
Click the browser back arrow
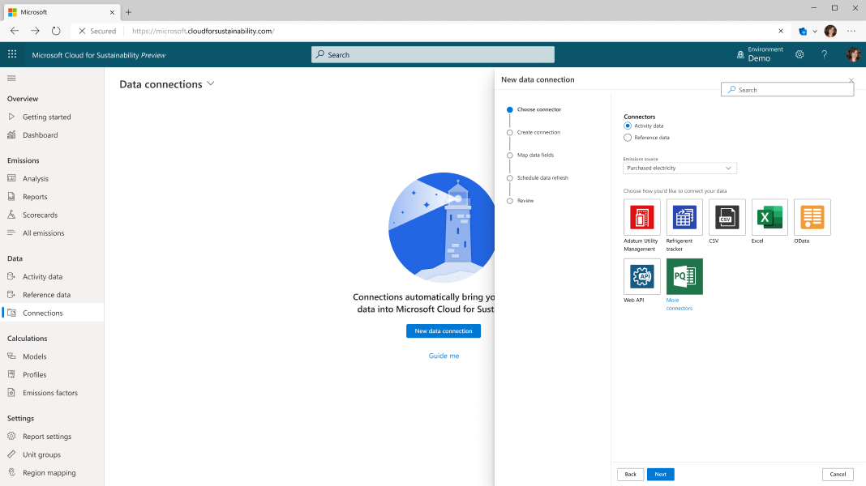15,31
